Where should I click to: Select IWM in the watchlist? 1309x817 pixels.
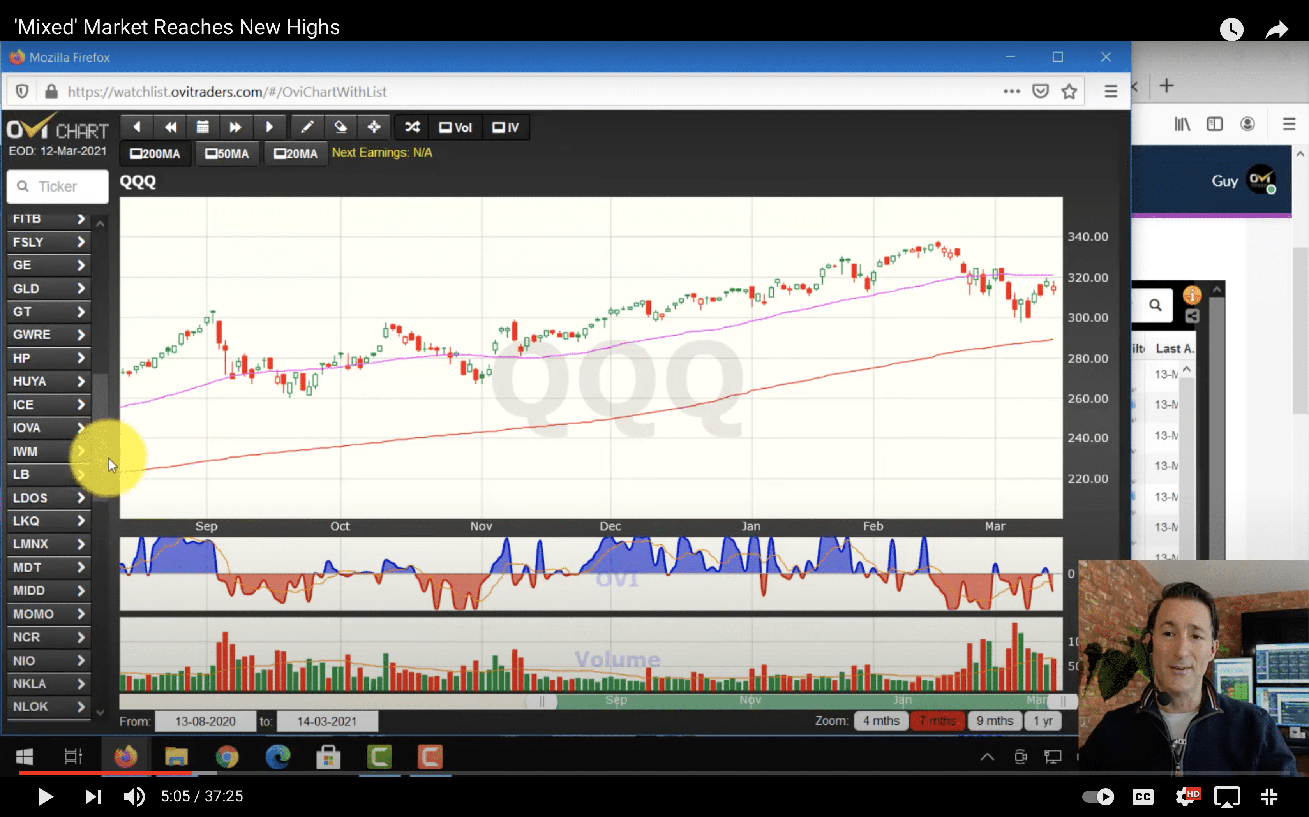49,451
